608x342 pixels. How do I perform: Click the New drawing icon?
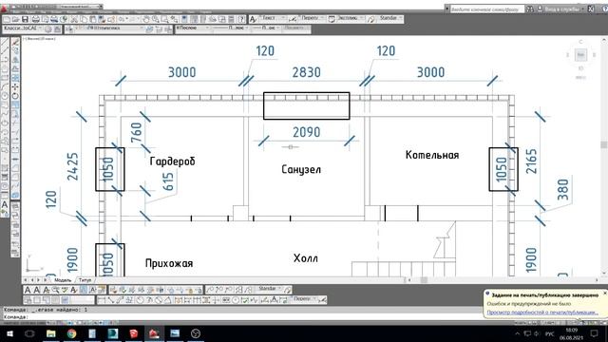(7, 19)
